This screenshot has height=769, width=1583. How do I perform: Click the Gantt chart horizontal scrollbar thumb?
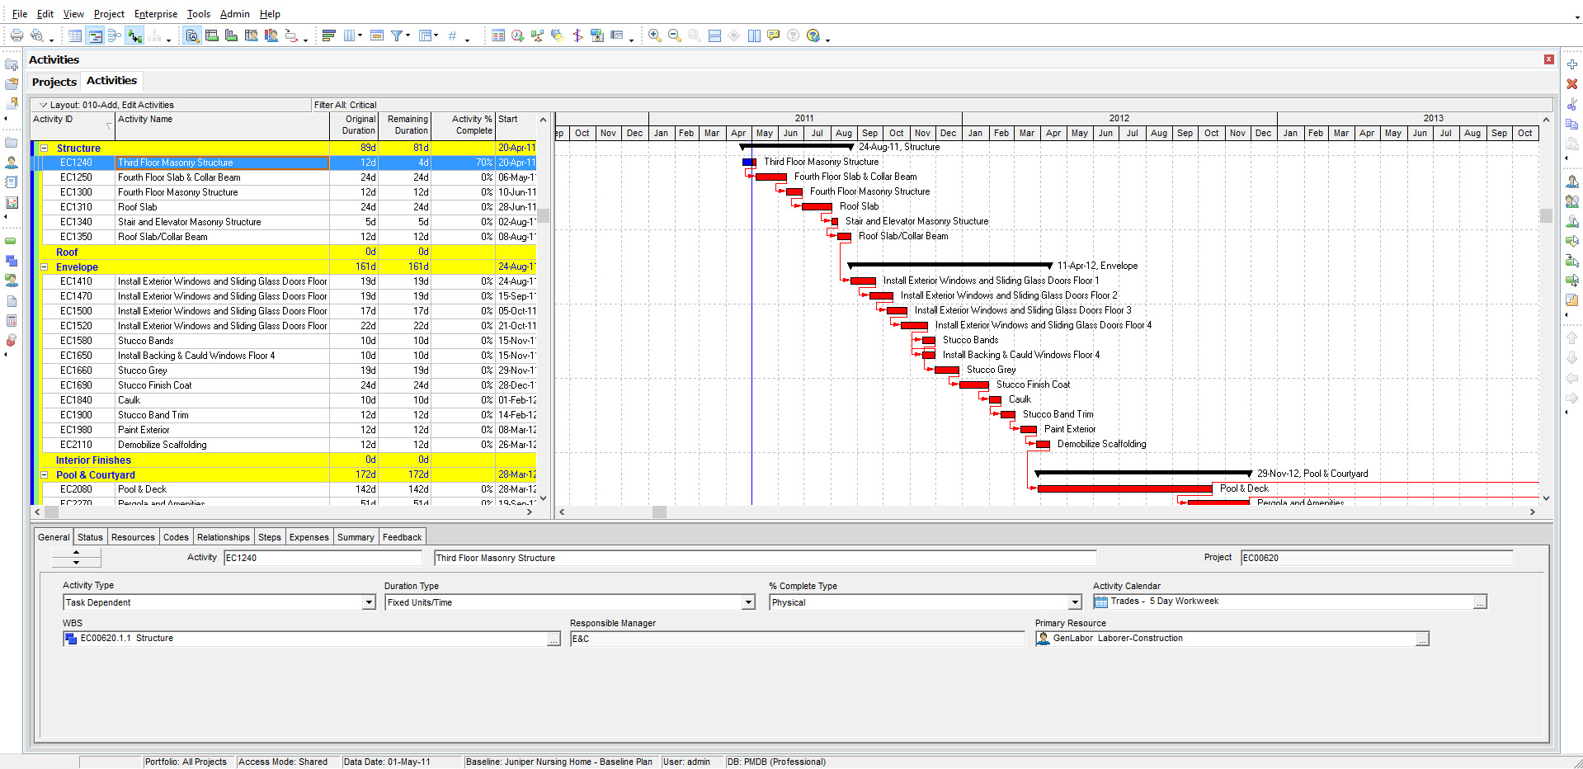[659, 512]
